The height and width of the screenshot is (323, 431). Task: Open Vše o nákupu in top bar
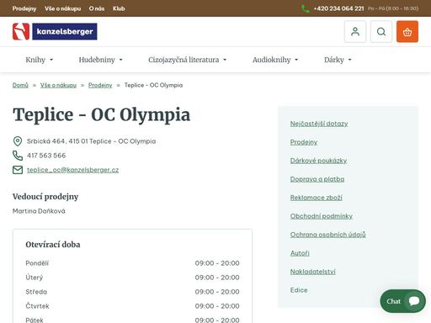tap(62, 8)
